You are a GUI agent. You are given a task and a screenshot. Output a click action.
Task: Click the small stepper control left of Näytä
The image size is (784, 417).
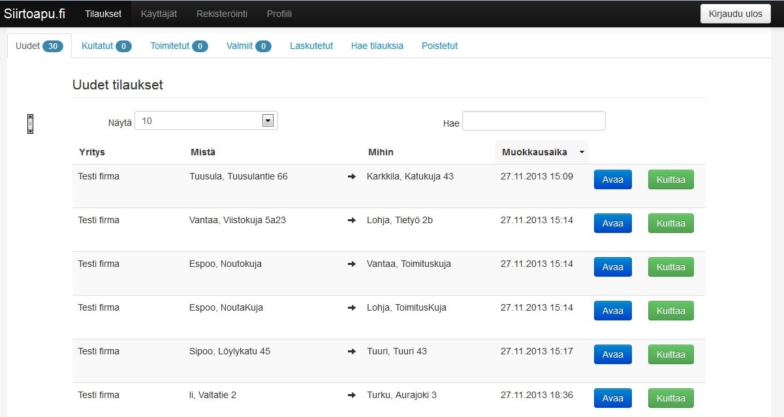30,124
